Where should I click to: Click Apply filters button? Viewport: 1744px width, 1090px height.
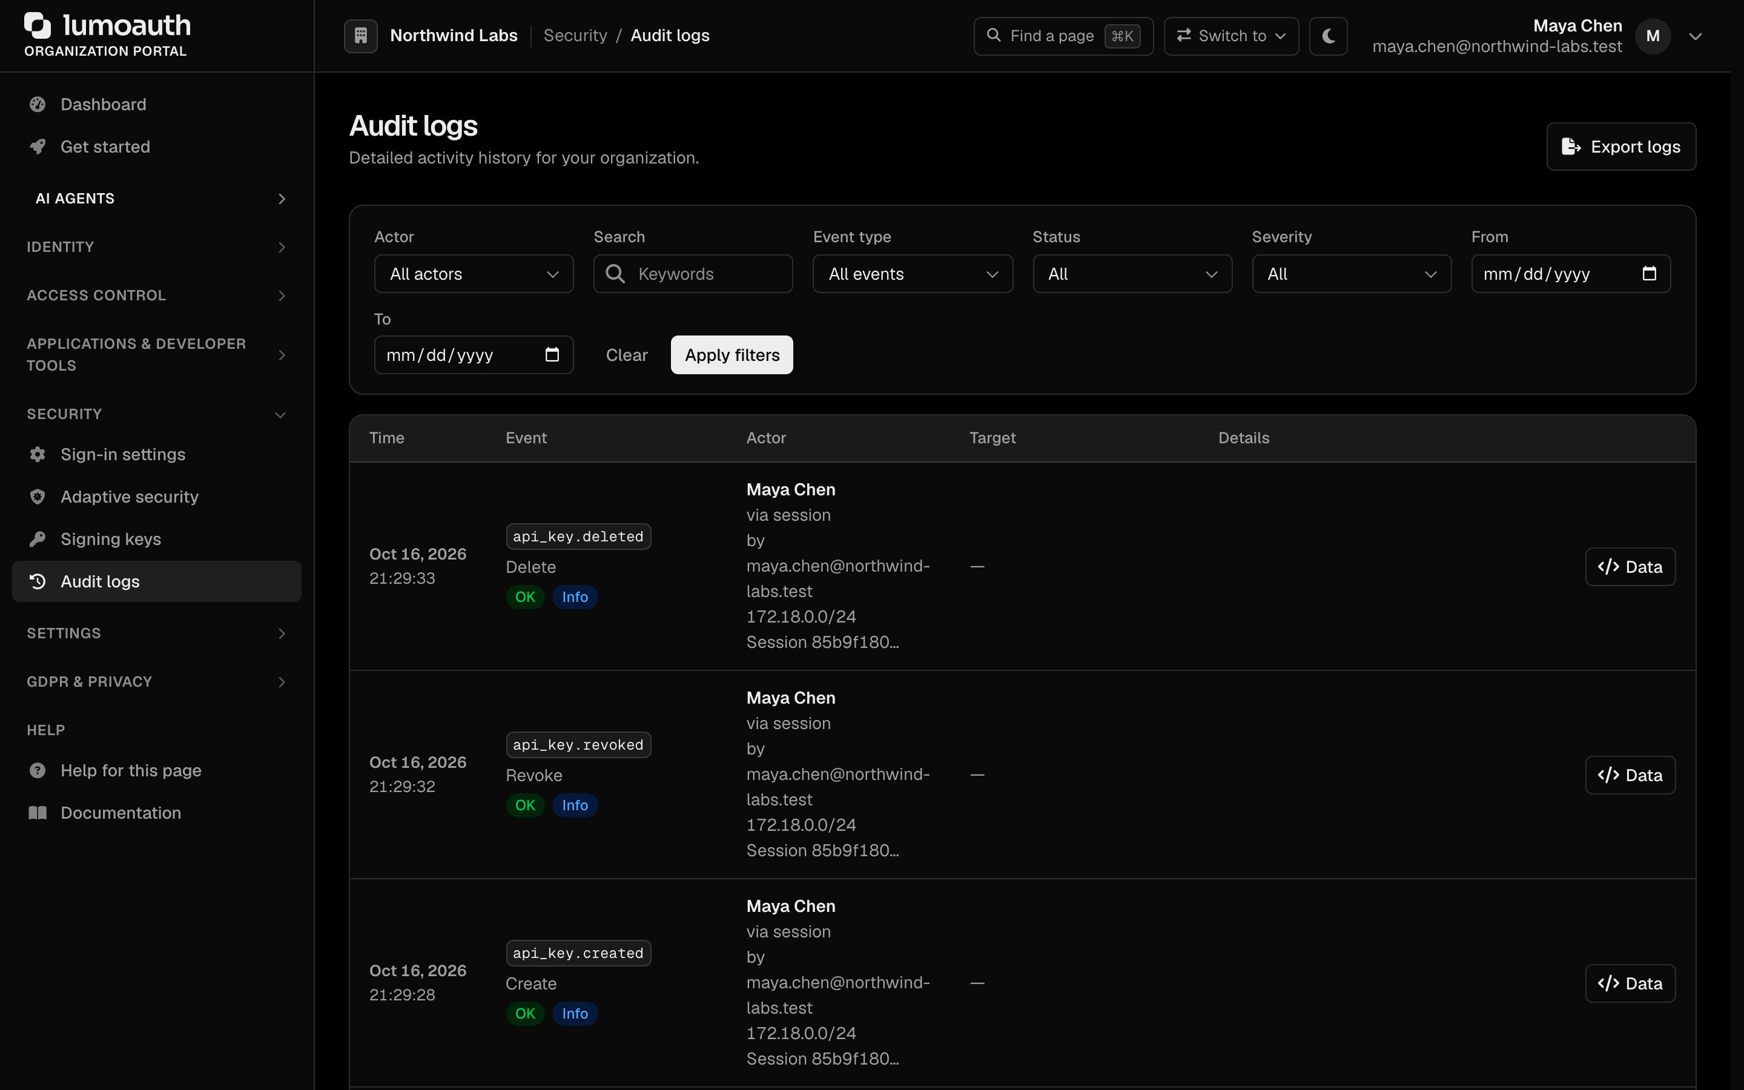(x=732, y=355)
